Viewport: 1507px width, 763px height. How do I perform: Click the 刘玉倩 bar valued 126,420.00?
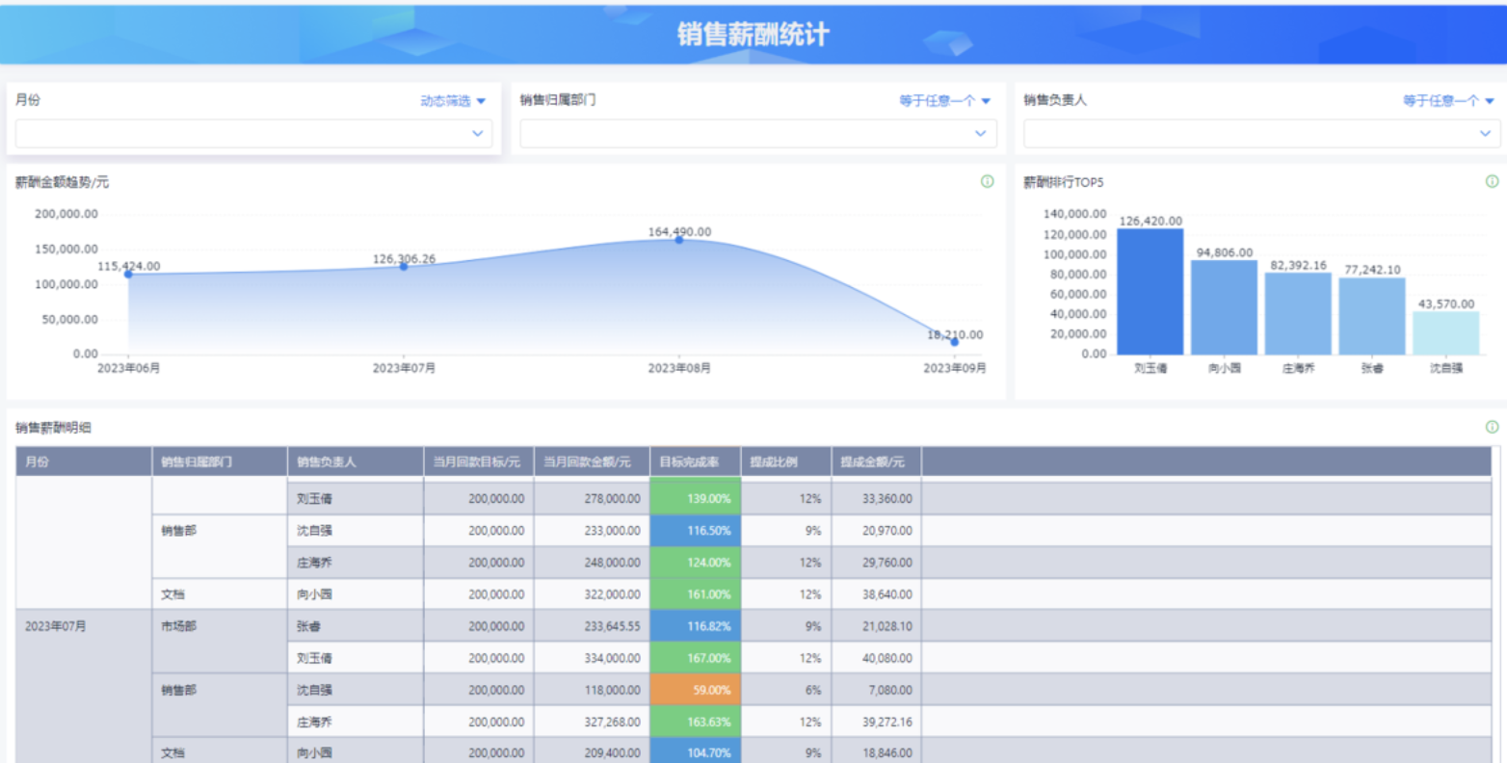coord(1150,291)
